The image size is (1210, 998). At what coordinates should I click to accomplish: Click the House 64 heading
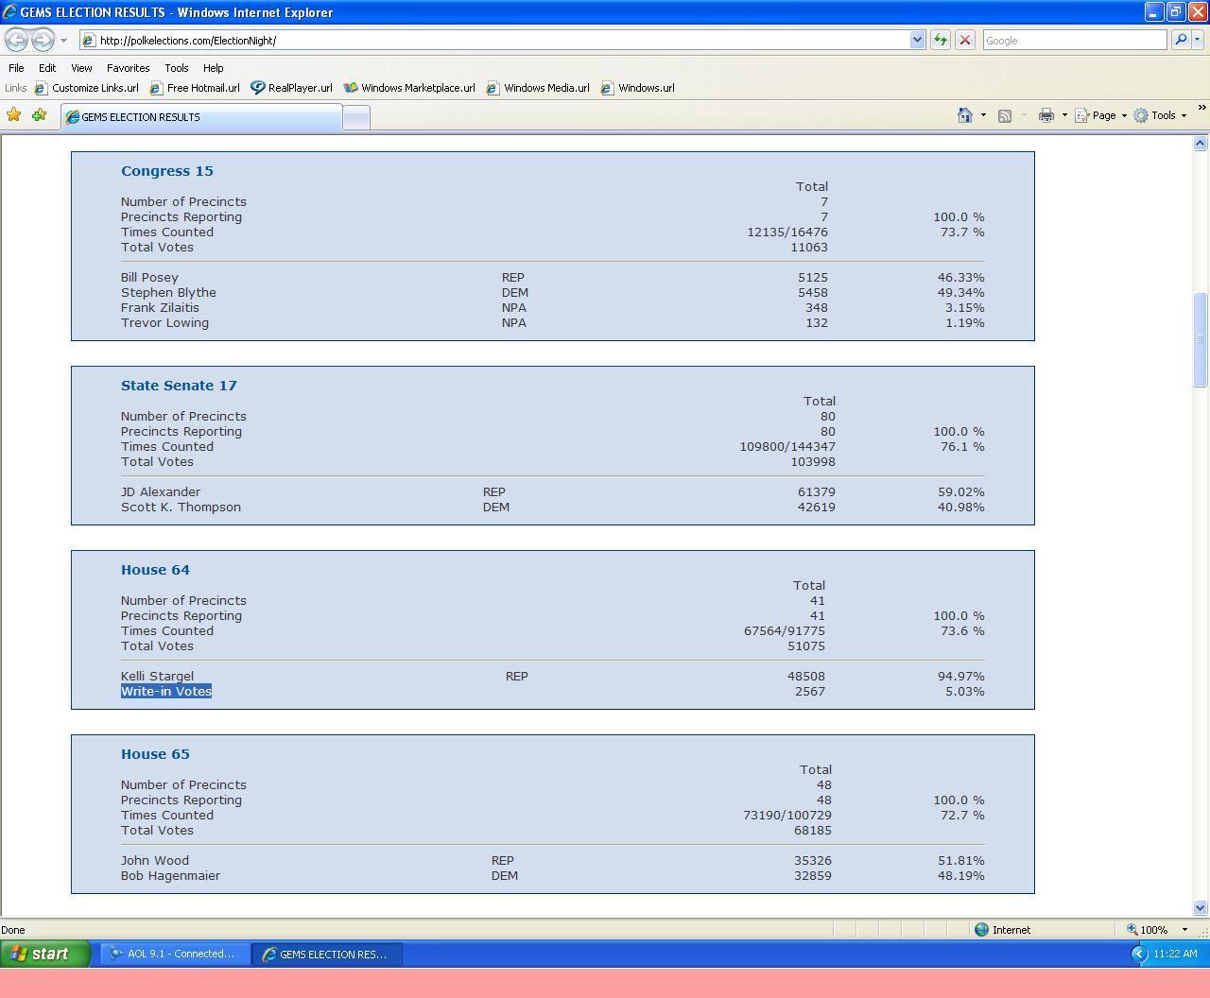point(155,570)
